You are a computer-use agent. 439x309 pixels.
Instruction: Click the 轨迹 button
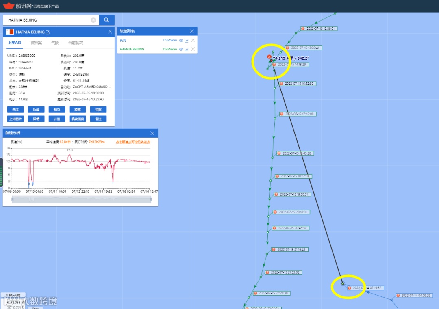point(36,110)
